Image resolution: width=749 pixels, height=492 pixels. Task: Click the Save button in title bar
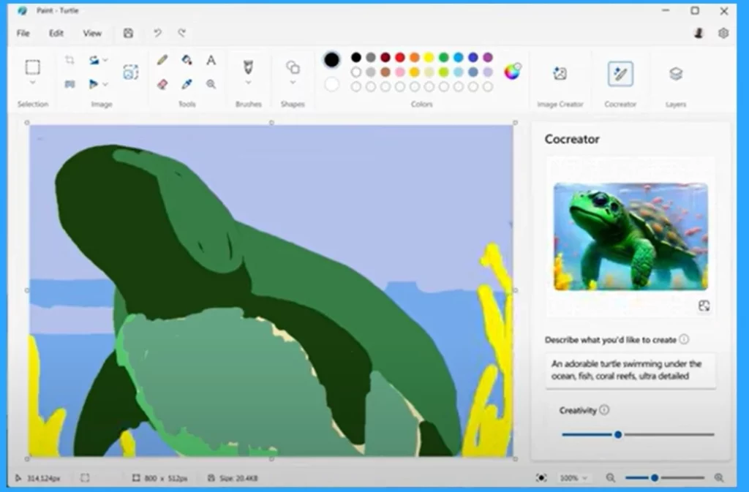point(129,33)
